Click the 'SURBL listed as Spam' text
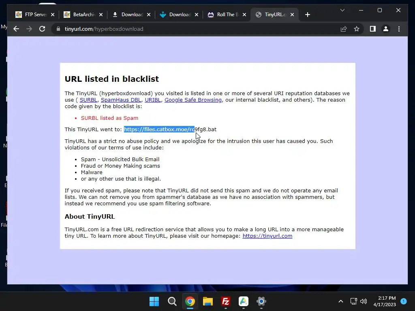415x311 pixels. [109, 118]
